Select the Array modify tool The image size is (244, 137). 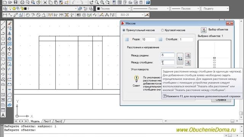coord(10,44)
